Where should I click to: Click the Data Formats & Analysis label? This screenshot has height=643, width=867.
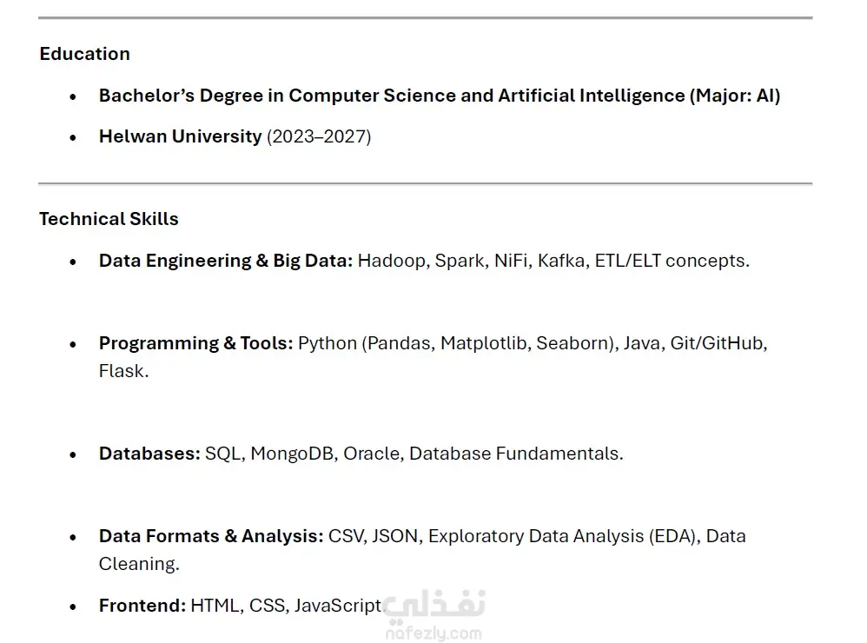210,536
